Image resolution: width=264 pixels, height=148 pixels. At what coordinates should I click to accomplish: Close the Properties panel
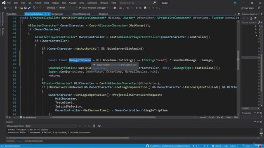click(261, 113)
